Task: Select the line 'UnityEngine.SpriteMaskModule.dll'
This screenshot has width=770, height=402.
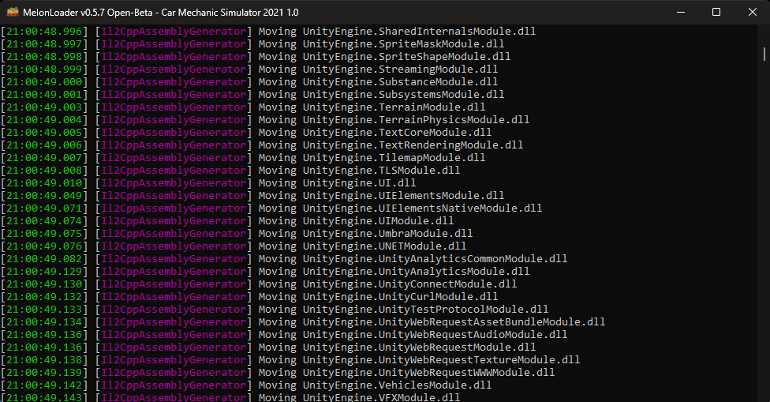Action: pyautogui.click(x=403, y=44)
